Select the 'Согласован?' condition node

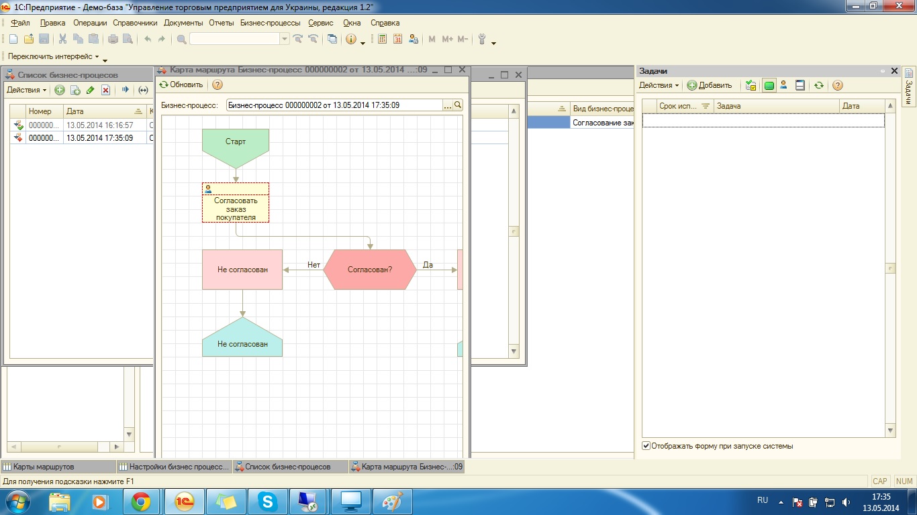[370, 270]
